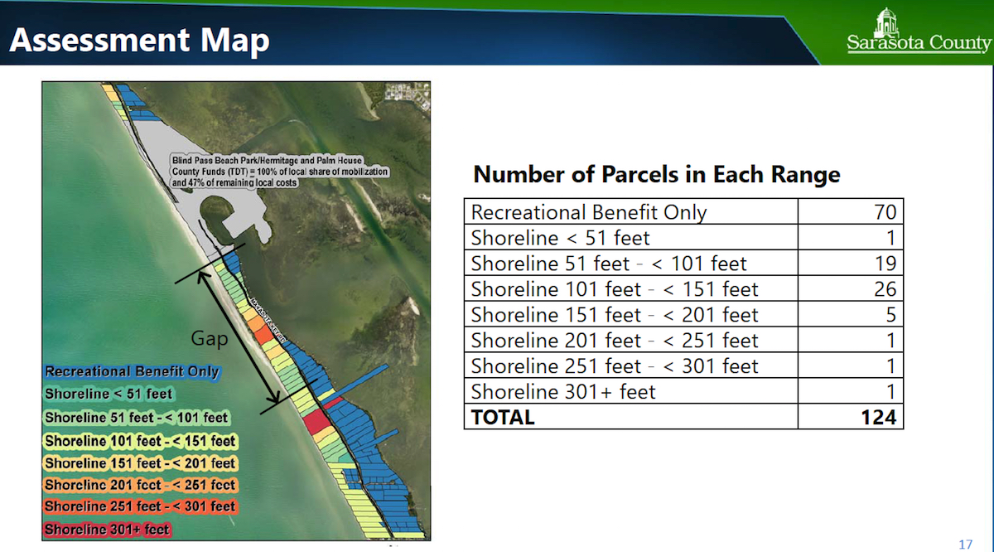The image size is (994, 552).
Task: Select the Number of Parcels in Each Range heading
Action: (656, 175)
